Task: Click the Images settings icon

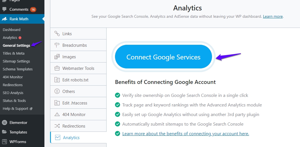Action: point(57,57)
